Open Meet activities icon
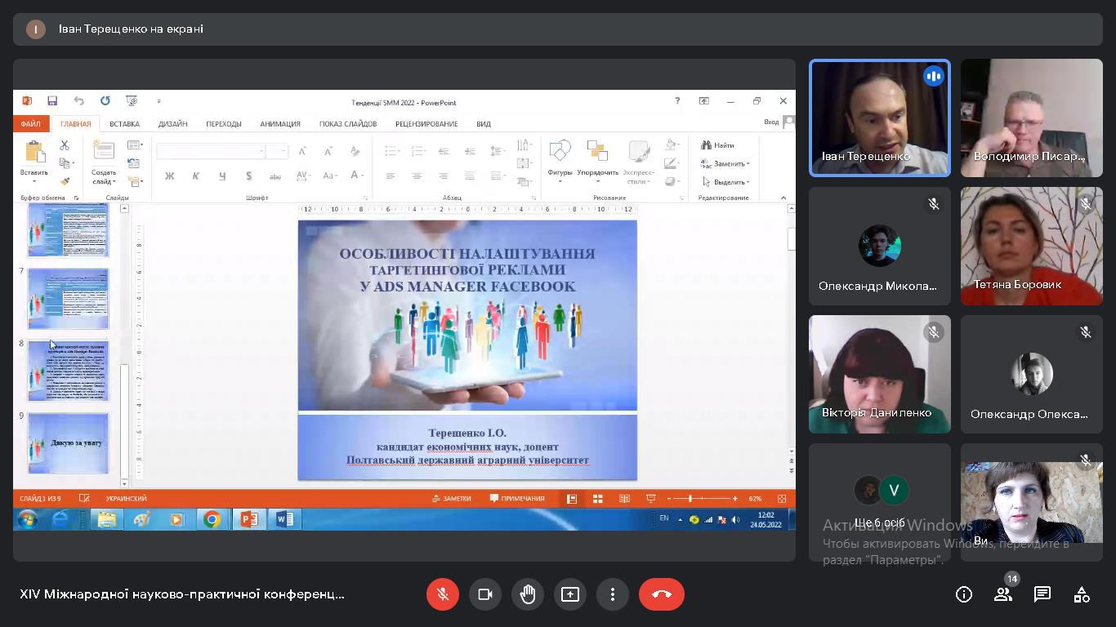This screenshot has height=627, width=1116. click(x=1082, y=594)
